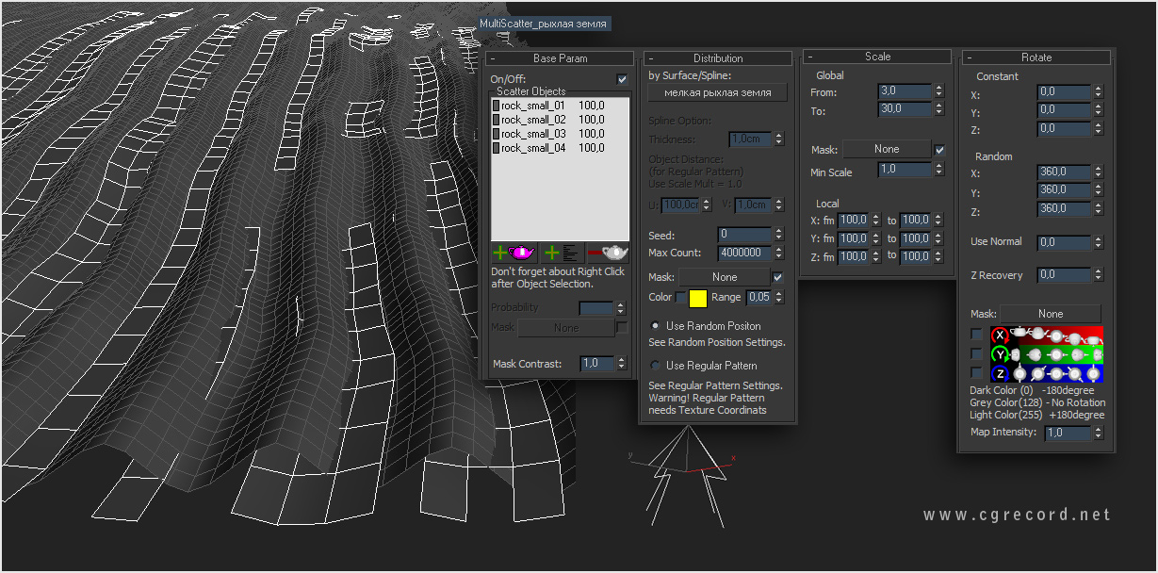Click the rock_small_01 color box
The image size is (1158, 573).
coord(496,106)
